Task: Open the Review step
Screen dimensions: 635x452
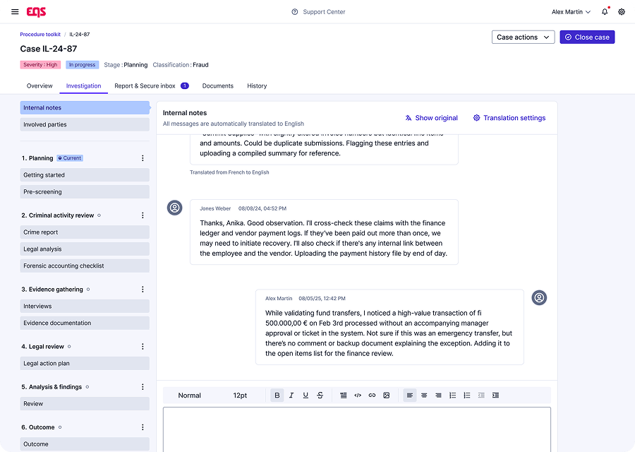Action: pos(85,404)
